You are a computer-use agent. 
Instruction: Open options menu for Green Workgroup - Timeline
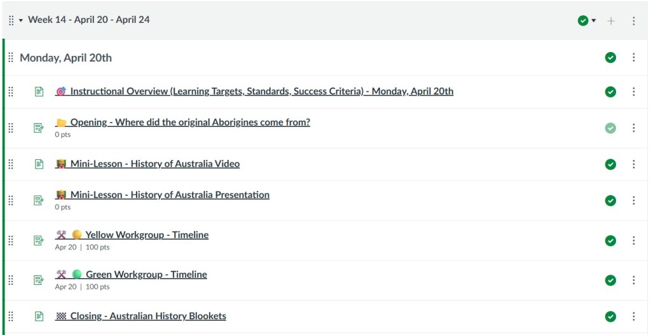pyautogui.click(x=633, y=280)
